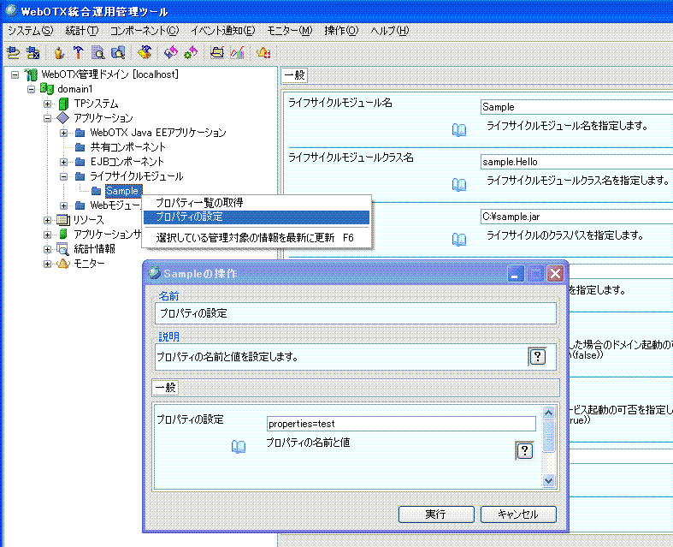This screenshot has width=673, height=547.
Task: Click book icon beside ライフサイクルモジュール名 description
Action: pos(459,129)
